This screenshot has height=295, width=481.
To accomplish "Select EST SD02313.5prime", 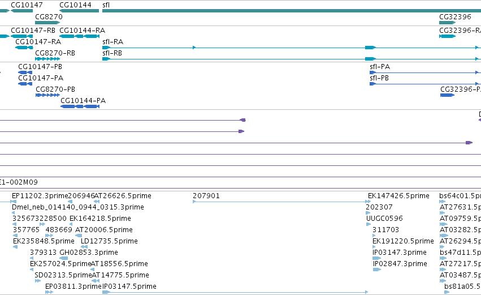I will (x=63, y=275).
